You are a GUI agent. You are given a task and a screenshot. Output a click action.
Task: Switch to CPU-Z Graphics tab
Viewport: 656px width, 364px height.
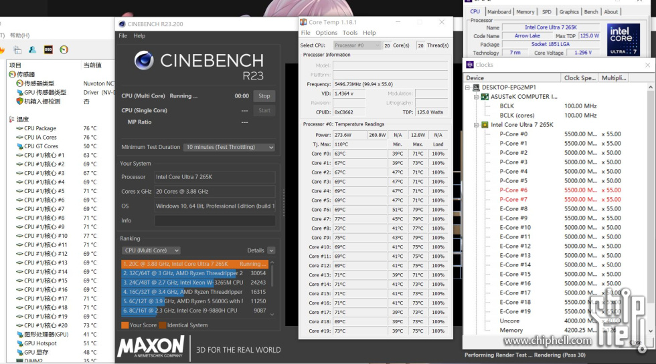click(x=569, y=12)
